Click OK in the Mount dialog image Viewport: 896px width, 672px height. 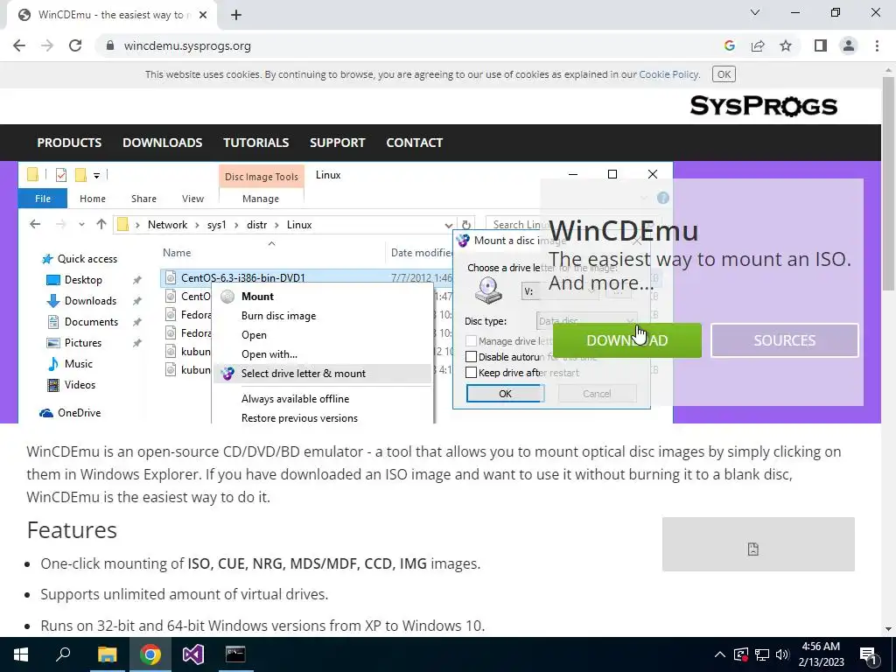pyautogui.click(x=505, y=394)
